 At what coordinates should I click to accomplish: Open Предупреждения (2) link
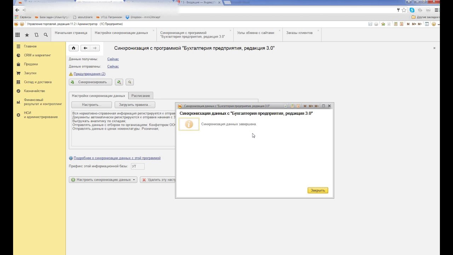(90, 74)
